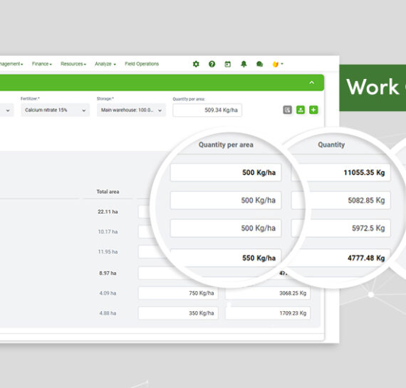Click the magnified Quantity column header
The height and width of the screenshot is (388, 406).
point(331,145)
